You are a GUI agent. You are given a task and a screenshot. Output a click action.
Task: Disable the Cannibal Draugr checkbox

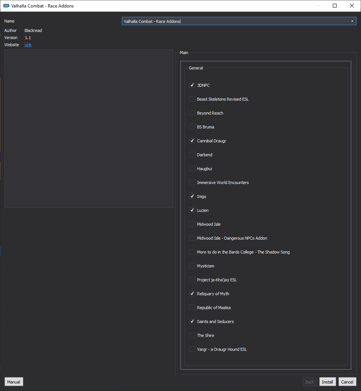coord(192,141)
